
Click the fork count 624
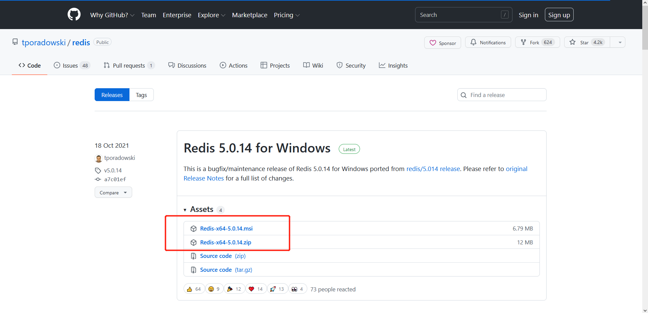[x=548, y=42]
